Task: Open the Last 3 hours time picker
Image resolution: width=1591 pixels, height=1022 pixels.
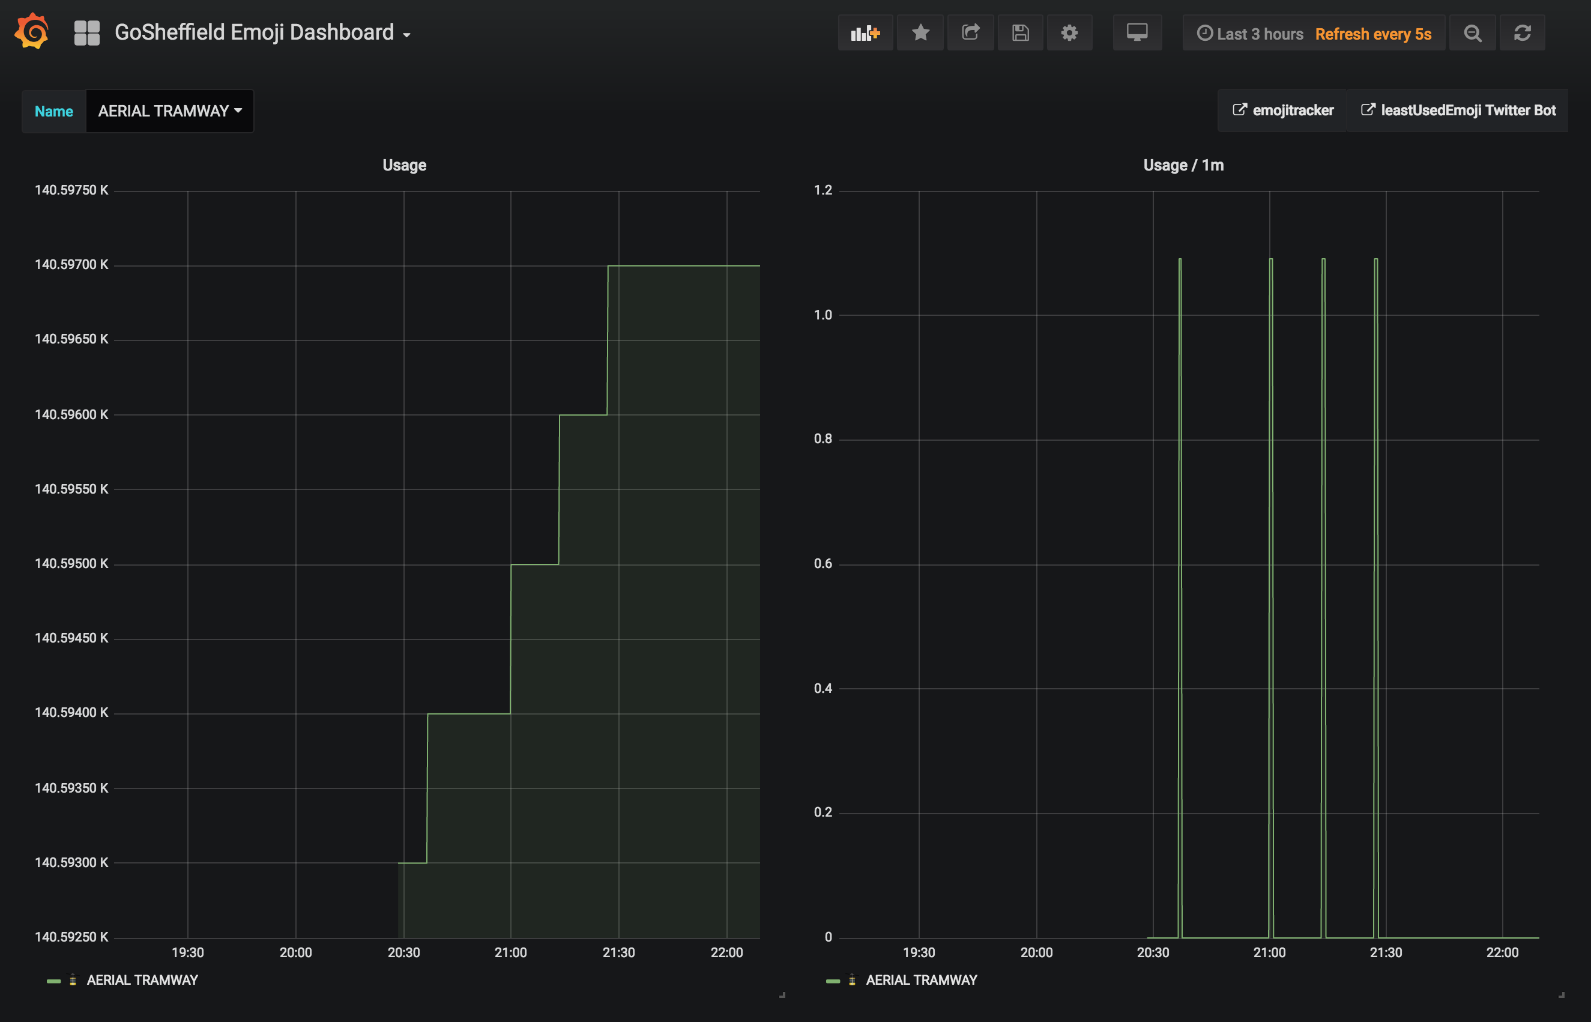Action: coord(1251,34)
